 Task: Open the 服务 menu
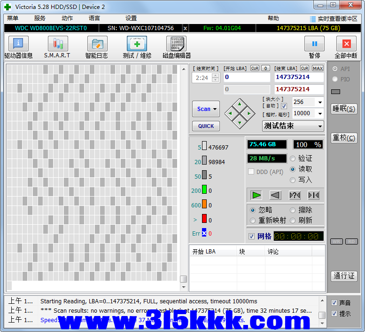pyautogui.click(x=39, y=18)
